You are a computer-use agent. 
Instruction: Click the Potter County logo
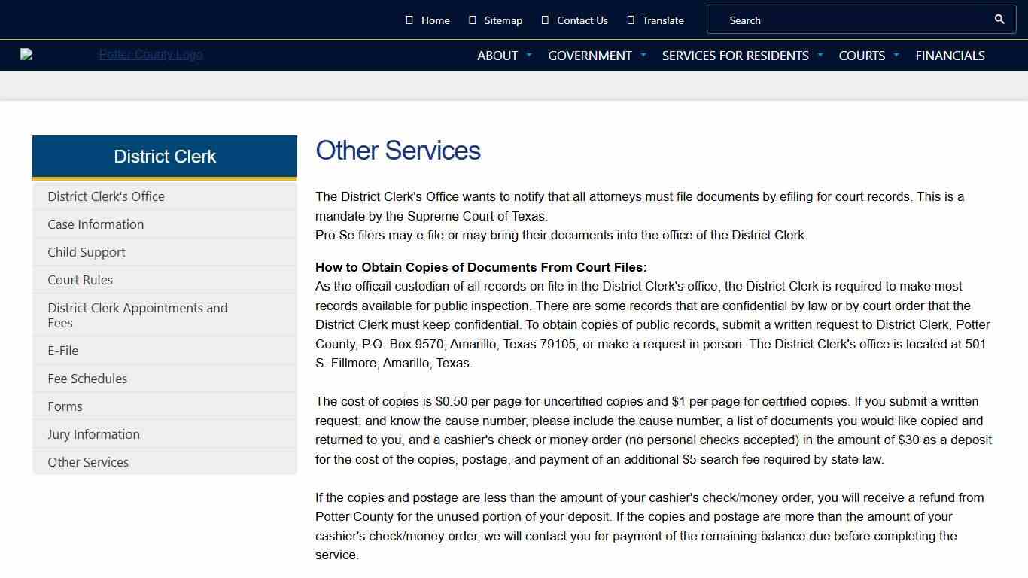(150, 55)
